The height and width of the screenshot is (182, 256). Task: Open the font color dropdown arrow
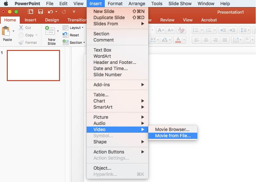click(x=184, y=40)
